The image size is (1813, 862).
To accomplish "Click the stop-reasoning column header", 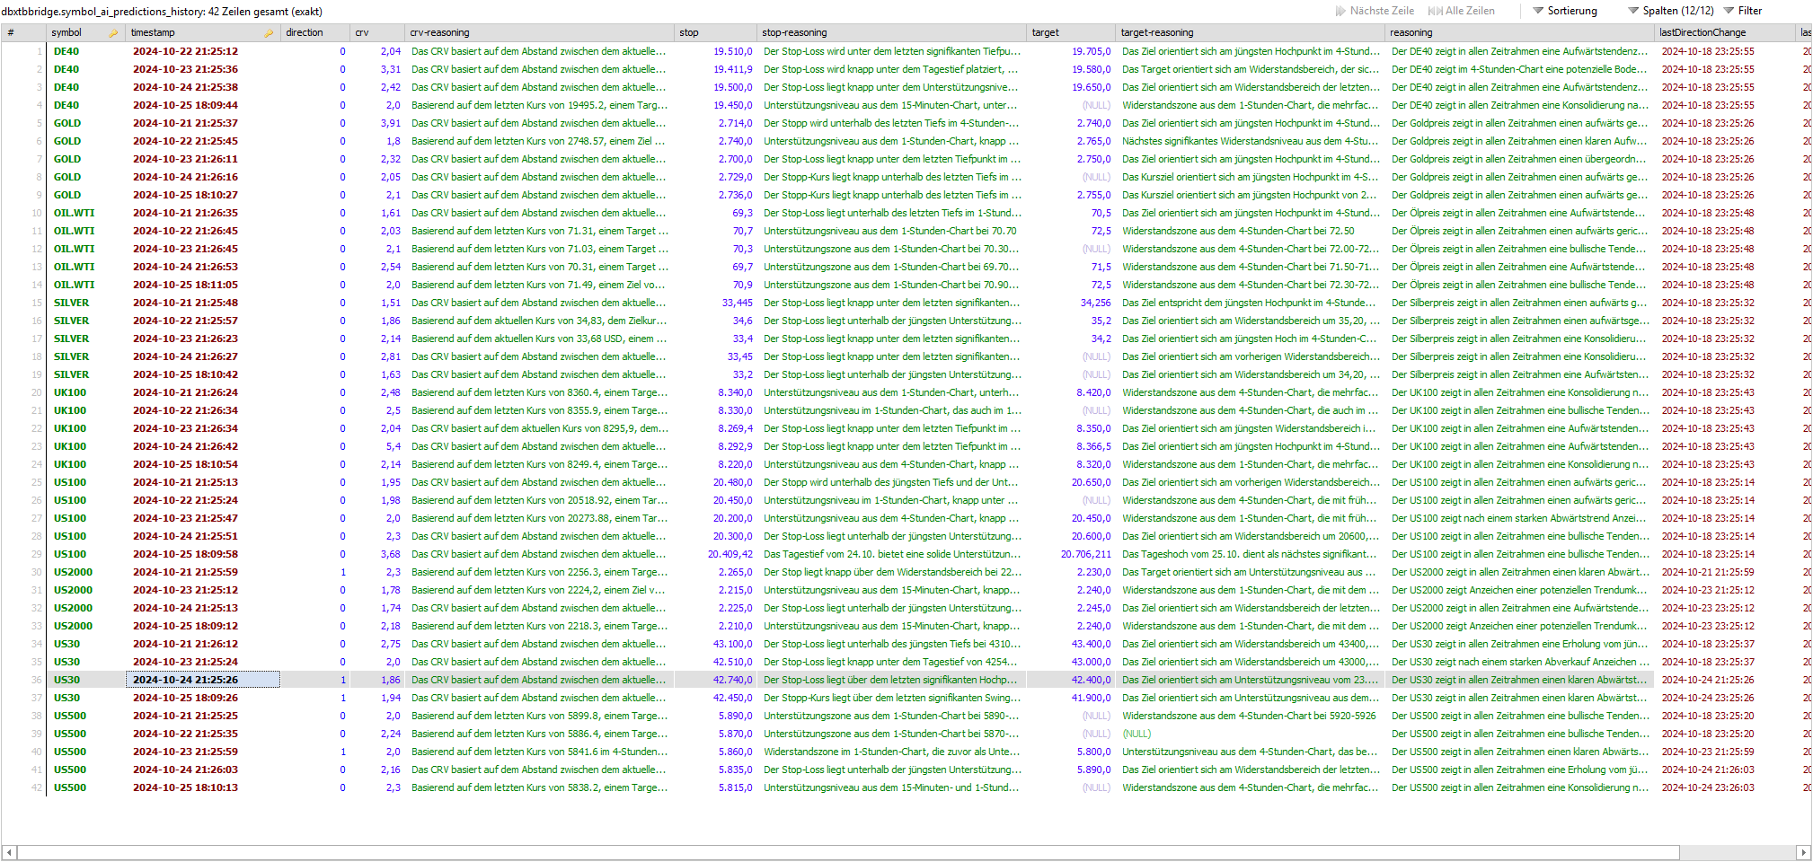I will pyautogui.click(x=891, y=32).
